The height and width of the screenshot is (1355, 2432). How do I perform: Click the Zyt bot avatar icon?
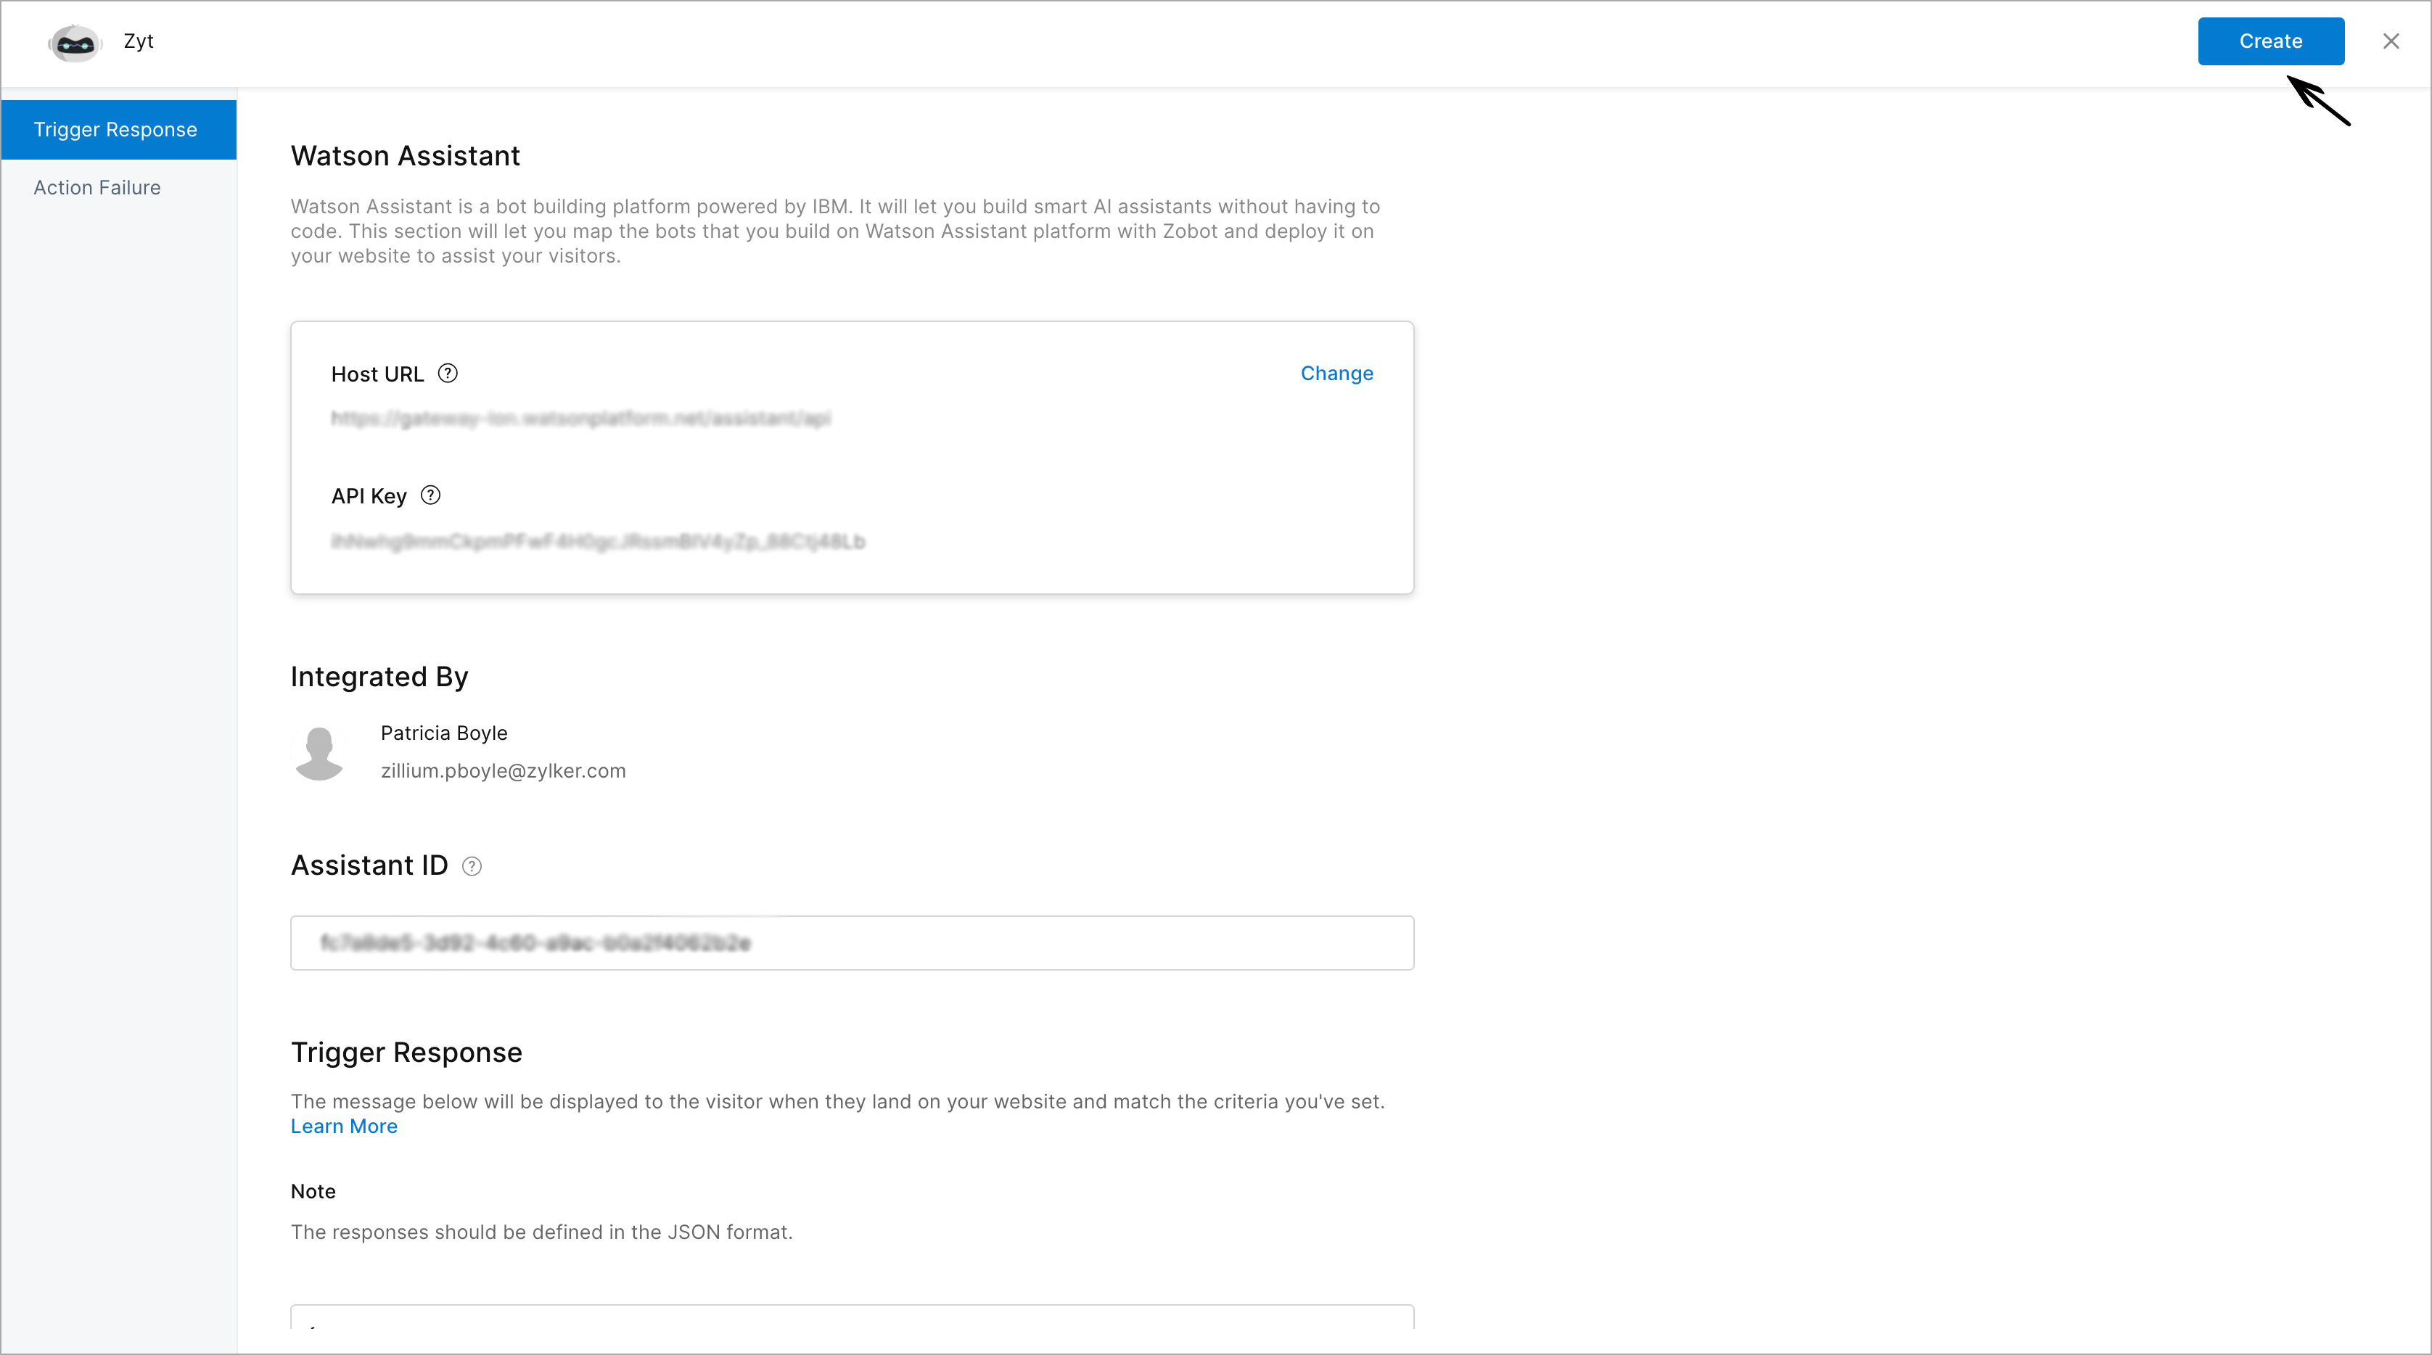point(75,43)
